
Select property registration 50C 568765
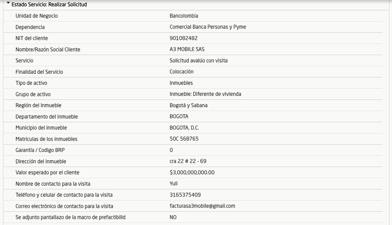(184, 139)
